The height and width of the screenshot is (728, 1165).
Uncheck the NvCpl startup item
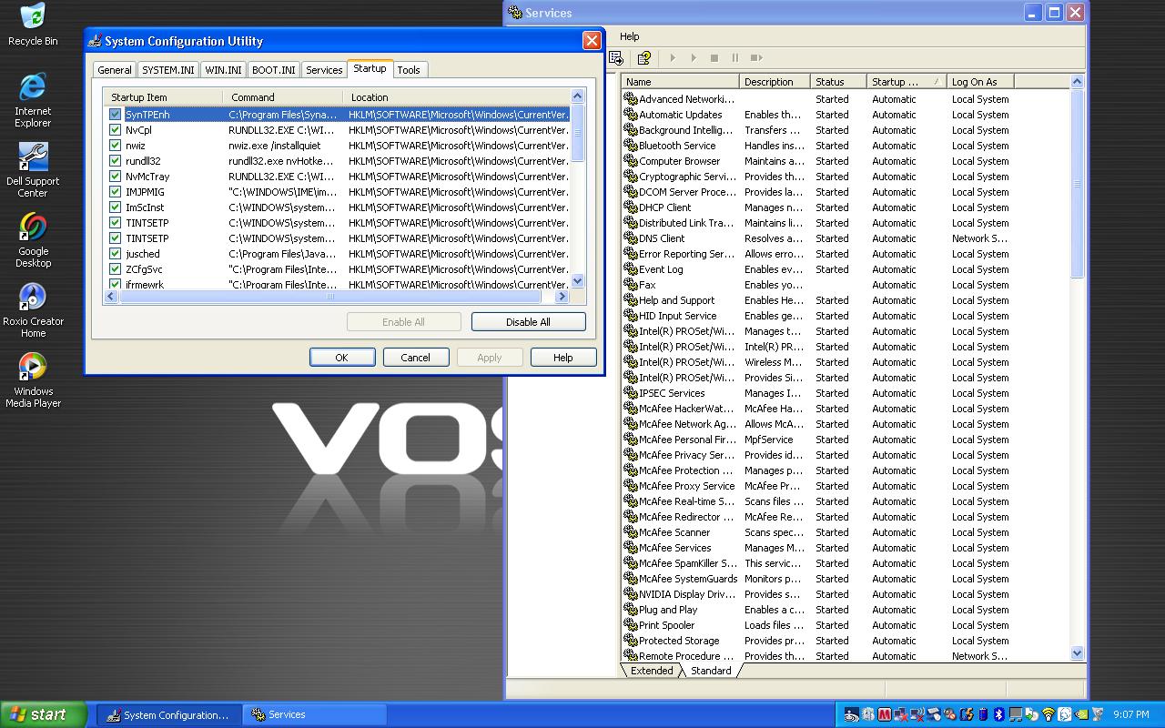[115, 130]
